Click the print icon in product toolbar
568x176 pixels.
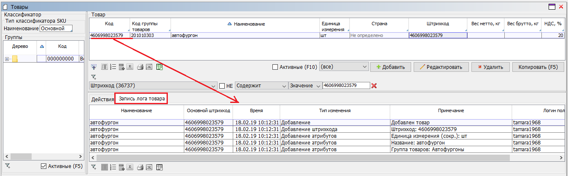tap(140, 67)
